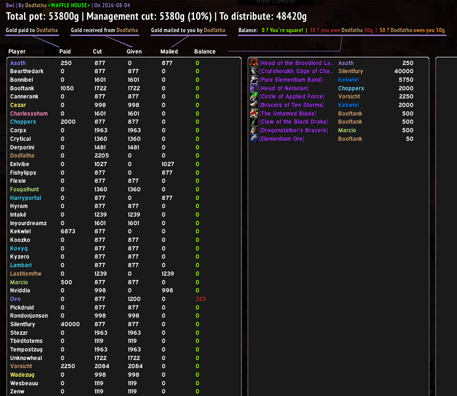The image size is (457, 396).
Task: Click the total pot summary header
Action: [x=156, y=16]
